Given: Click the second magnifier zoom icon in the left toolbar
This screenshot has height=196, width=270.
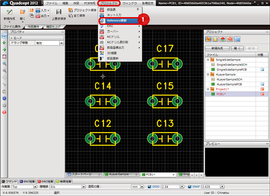Looking at the screenshot, I should click(x=4, y=70).
